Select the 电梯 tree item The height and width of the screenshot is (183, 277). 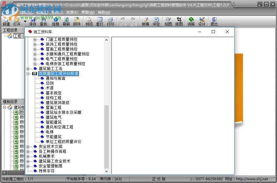[50, 132]
